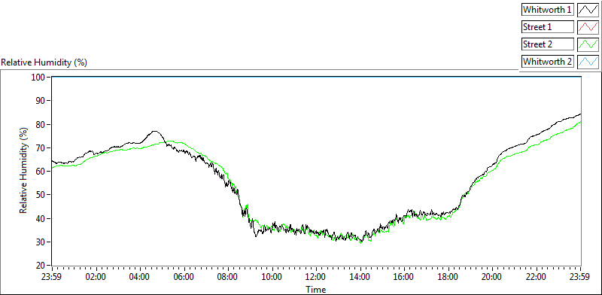Click the black curve peak near 04:40
The width and height of the screenshot is (602, 295).
pos(154,132)
